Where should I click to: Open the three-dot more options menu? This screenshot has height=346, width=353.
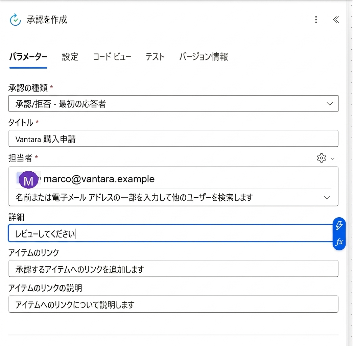[x=316, y=20]
